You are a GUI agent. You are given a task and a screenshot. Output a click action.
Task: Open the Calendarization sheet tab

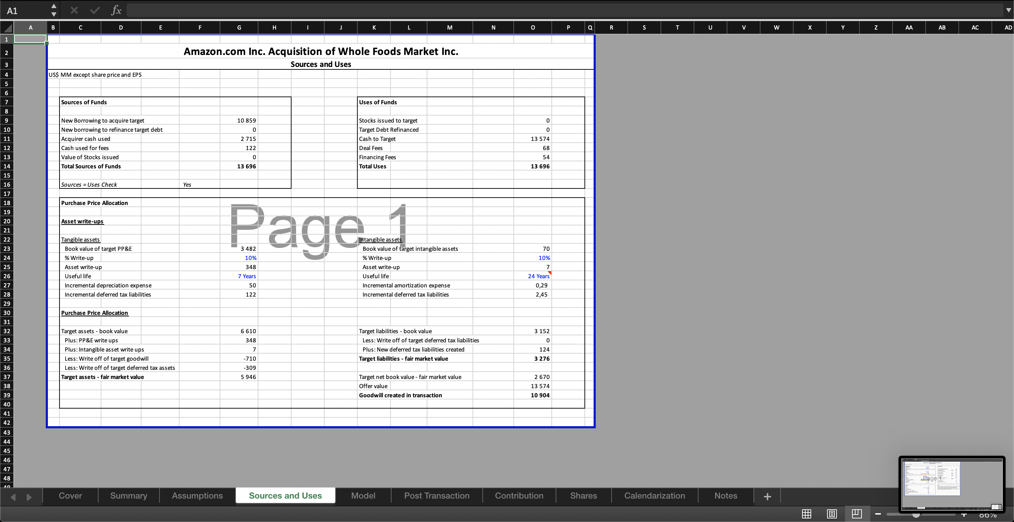coord(655,496)
